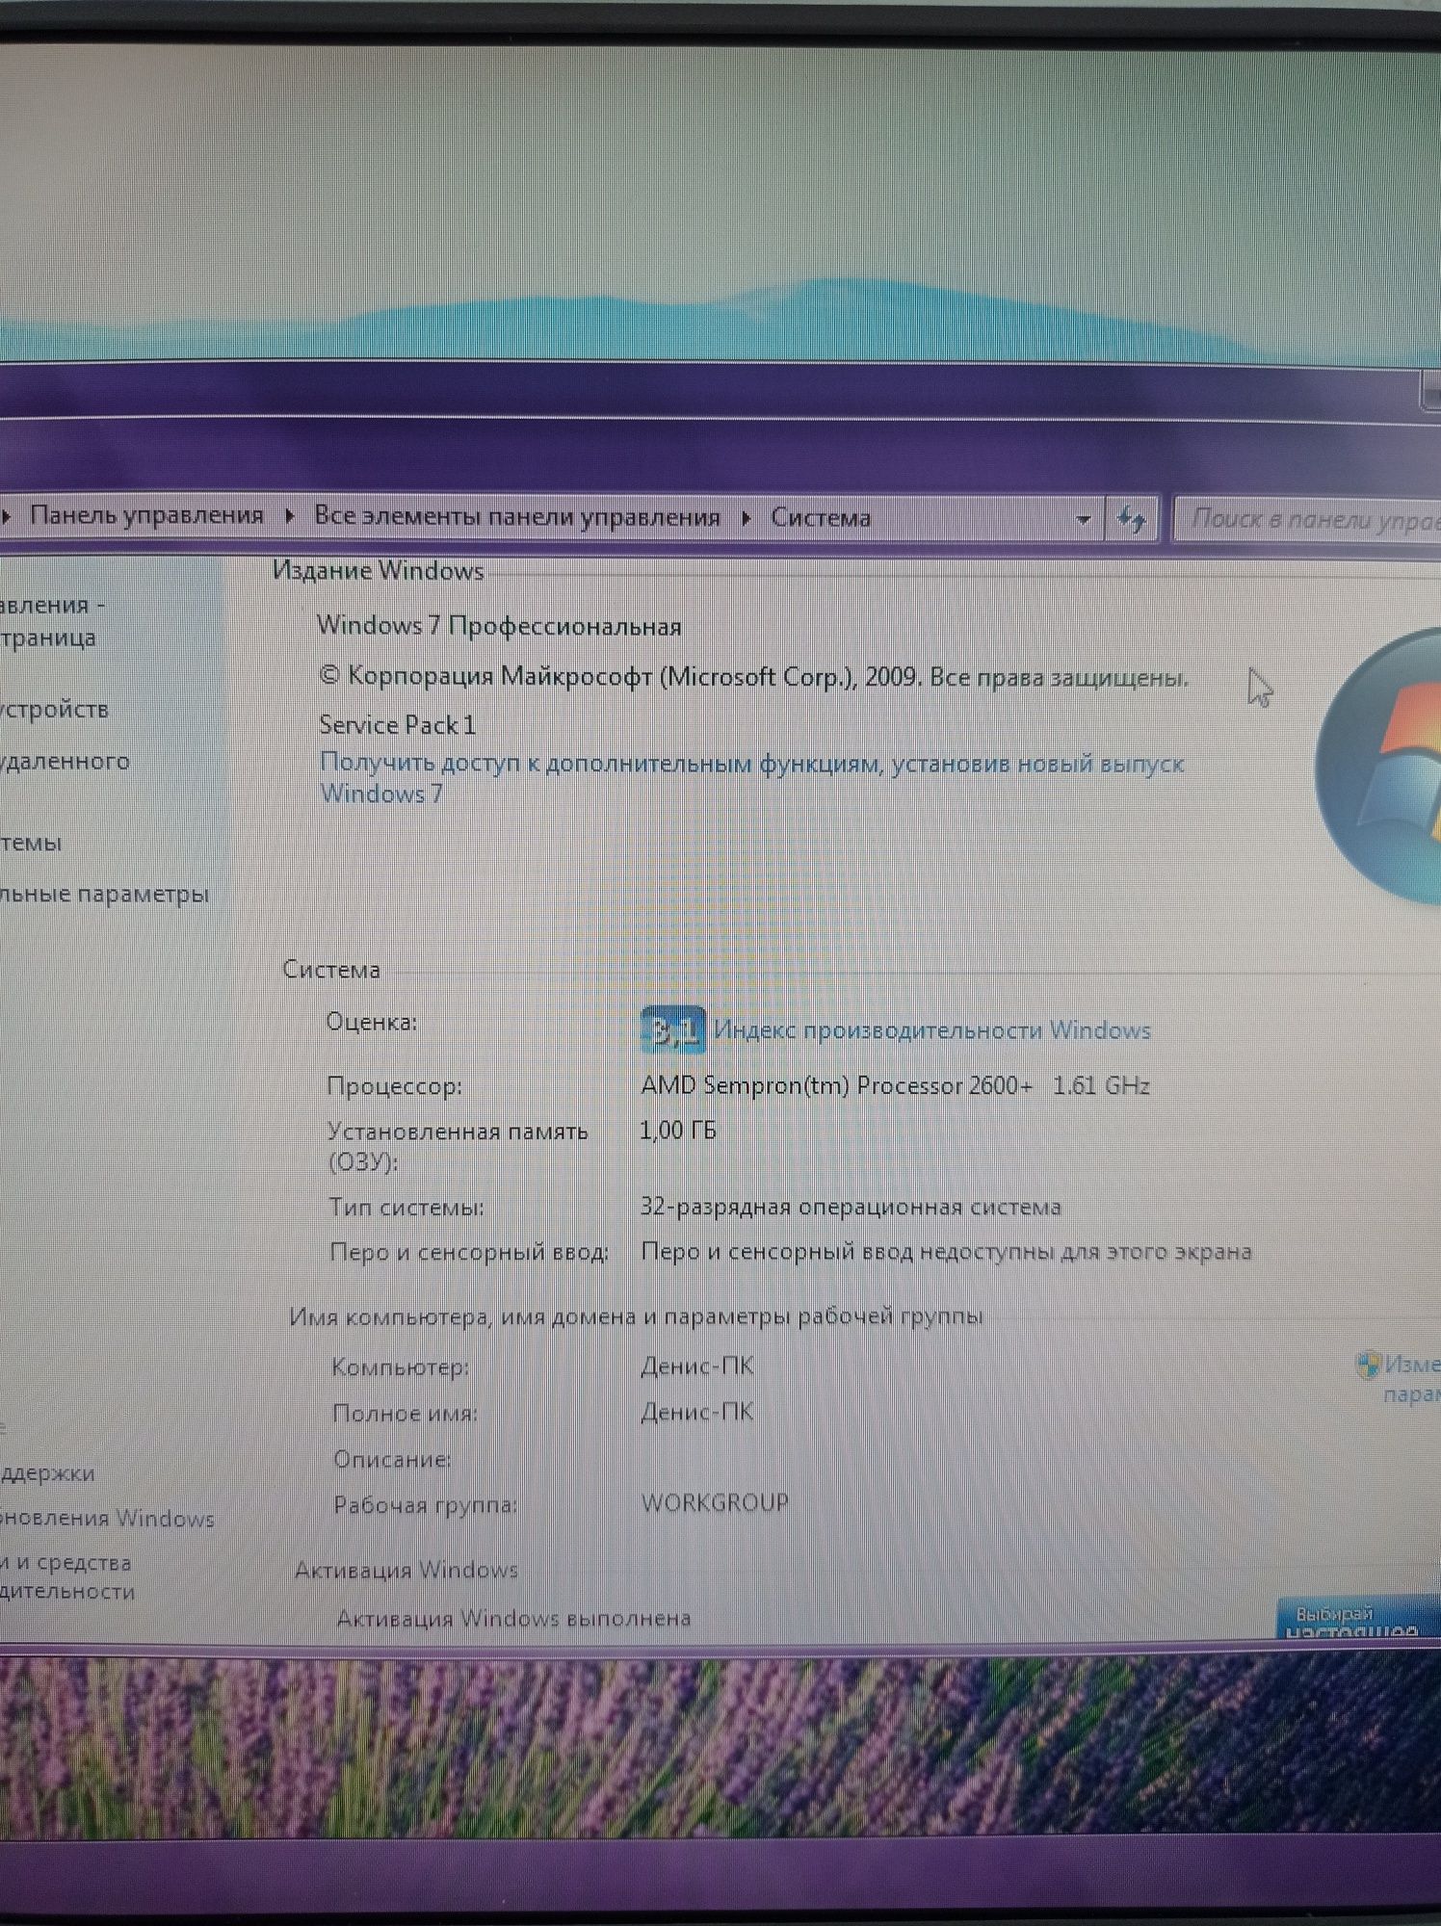Select pen and touch input unavailable text
Screen dimensions: 1441x1926
pyautogui.click(x=946, y=1252)
